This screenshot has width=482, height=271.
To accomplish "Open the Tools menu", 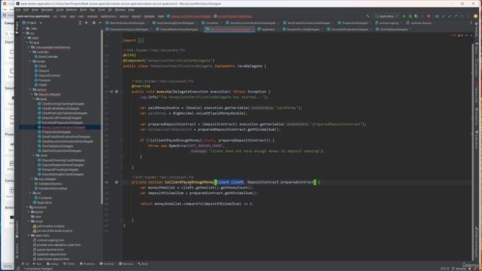I will click(102, 10).
